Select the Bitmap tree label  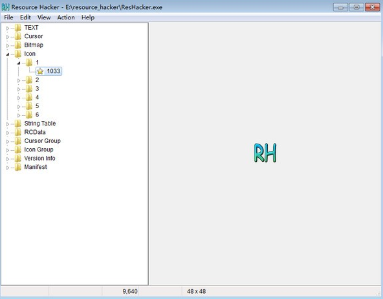[34, 45]
